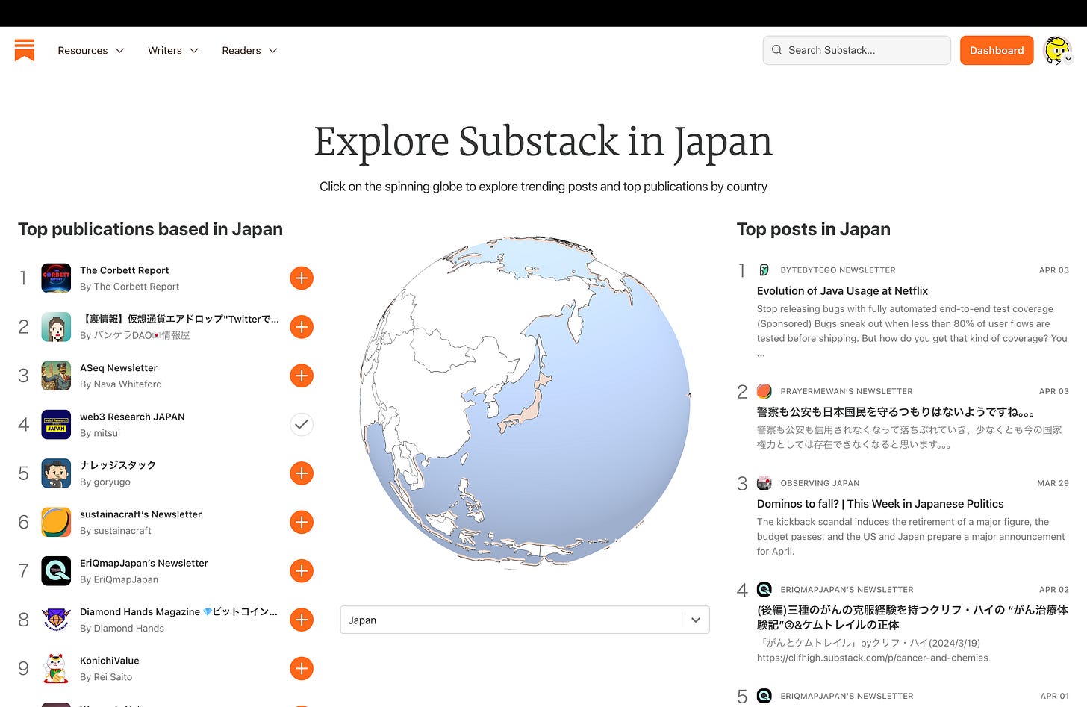
Task: Subscribe to Diamond Hands Magazine with plus
Action: coord(302,620)
